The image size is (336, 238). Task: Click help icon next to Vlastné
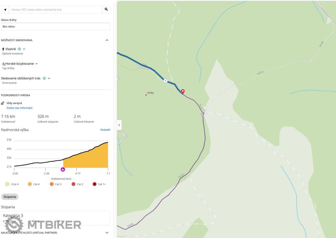[x=19, y=49]
